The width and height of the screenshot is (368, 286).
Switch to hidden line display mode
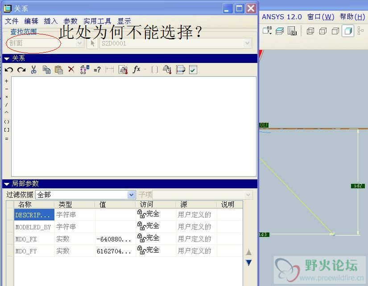pyautogui.click(x=323, y=31)
